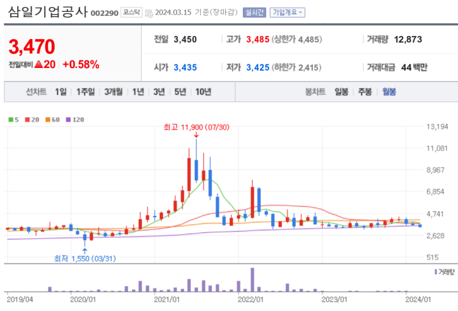458x311 pixels.
Task: Open the 기업개요 dropdown
Action: pos(287,12)
